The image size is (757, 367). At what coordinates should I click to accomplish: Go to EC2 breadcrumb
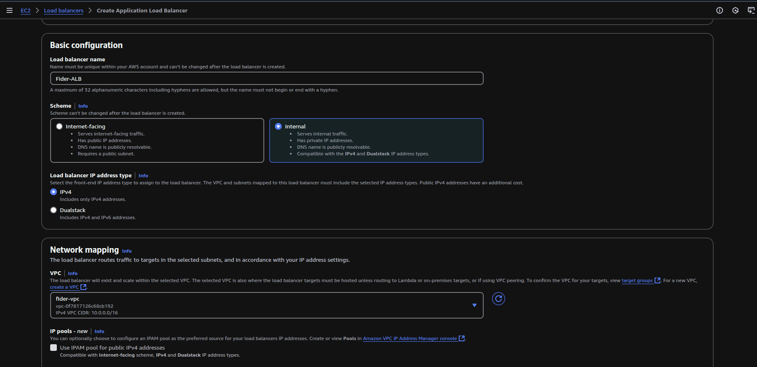(x=26, y=10)
